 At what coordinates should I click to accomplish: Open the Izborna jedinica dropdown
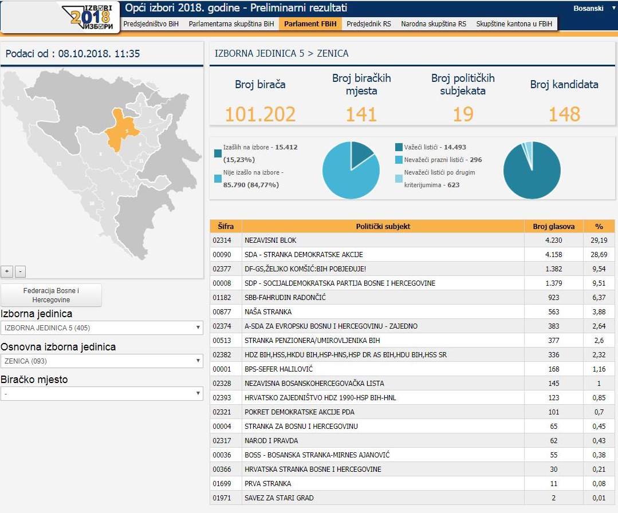tap(102, 328)
